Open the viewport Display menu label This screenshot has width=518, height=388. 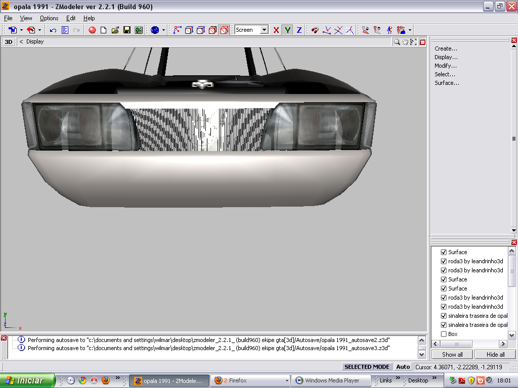(35, 41)
